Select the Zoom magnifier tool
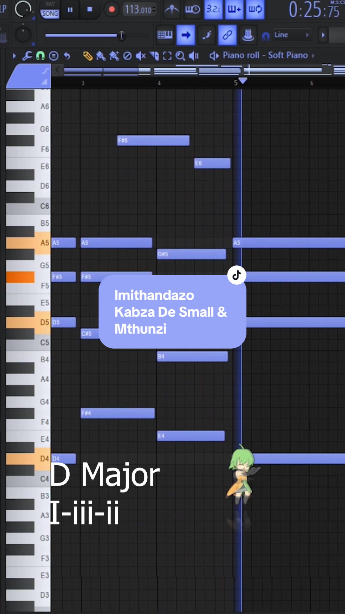Viewport: 345px width, 614px height. [180, 56]
